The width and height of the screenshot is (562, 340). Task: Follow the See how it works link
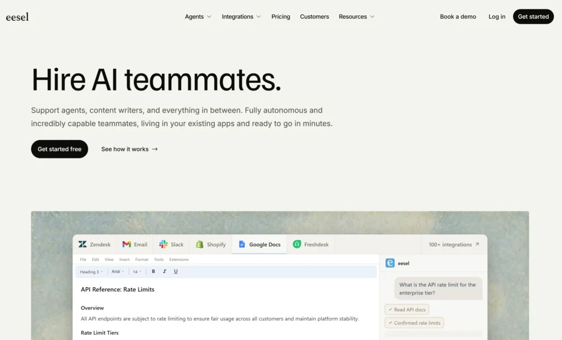[130, 149]
